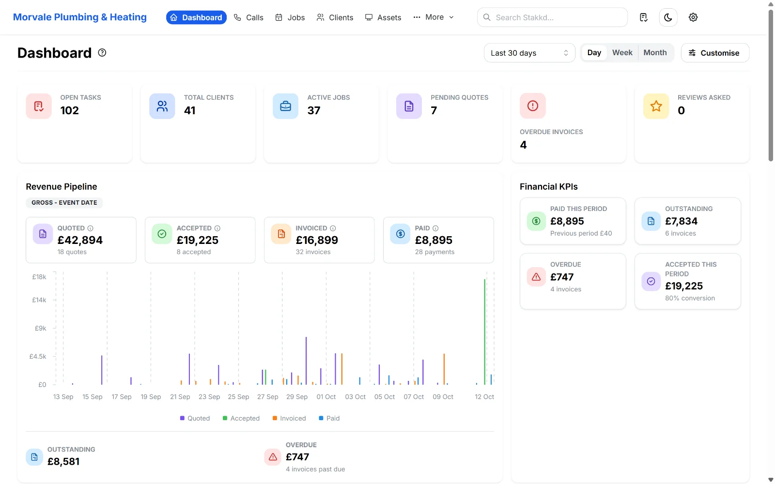Open the settings gear icon
Image resolution: width=775 pixels, height=484 pixels.
pos(693,17)
